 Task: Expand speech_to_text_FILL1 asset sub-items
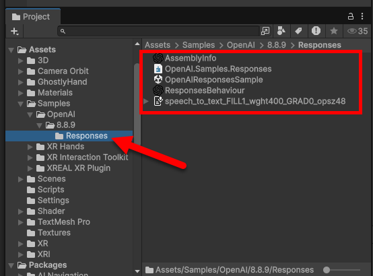pyautogui.click(x=146, y=102)
